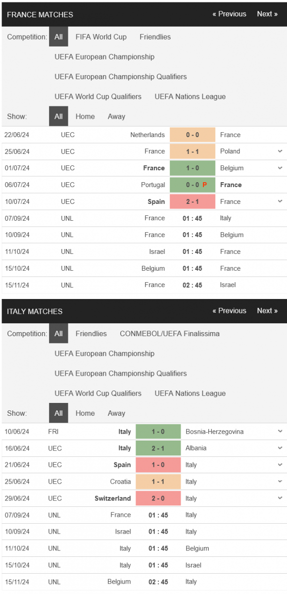Expand France vs Belgium 1-0 match chevron
Viewport: 287px width, 594px height.
(x=280, y=168)
